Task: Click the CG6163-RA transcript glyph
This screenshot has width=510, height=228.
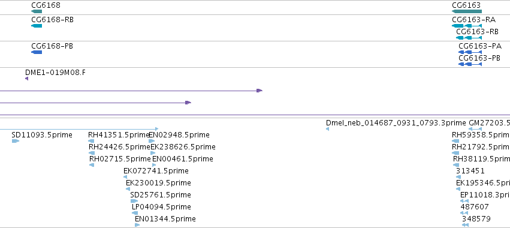Action: 467,26
